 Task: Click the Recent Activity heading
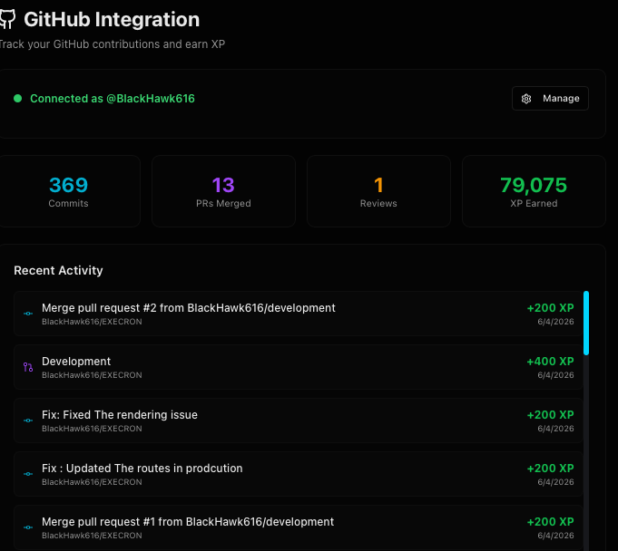click(58, 270)
